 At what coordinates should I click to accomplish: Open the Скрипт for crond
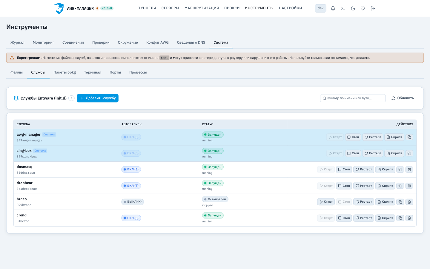[x=385, y=218]
